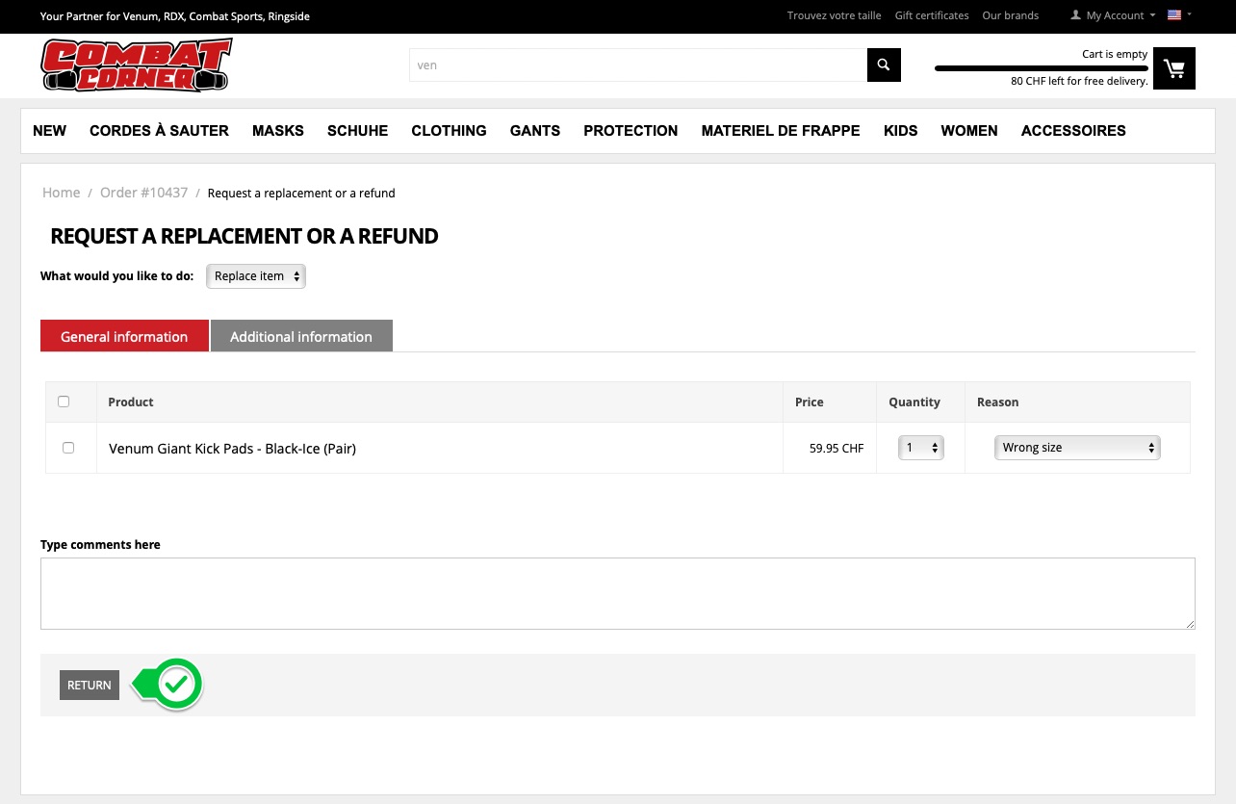Go to Home breadcrumb
Image resolution: width=1236 pixels, height=804 pixels.
(61, 193)
